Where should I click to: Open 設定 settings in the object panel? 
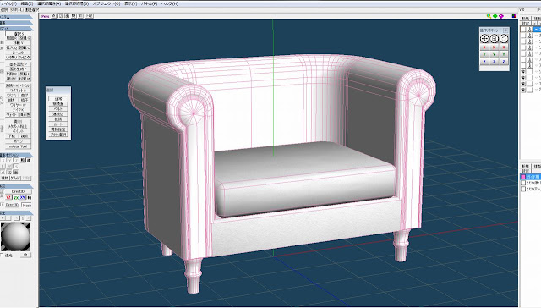click(526, 23)
